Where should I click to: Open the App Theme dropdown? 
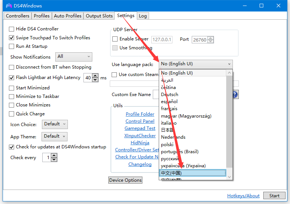pyautogui.click(x=55, y=136)
